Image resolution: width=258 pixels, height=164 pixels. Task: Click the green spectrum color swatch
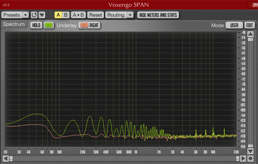tap(49, 25)
